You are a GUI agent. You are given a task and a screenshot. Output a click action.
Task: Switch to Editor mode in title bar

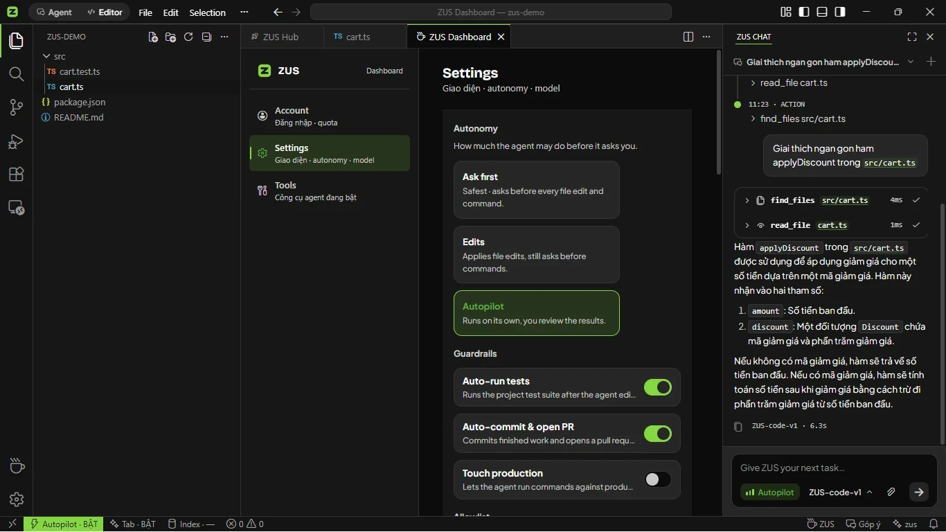pos(105,12)
